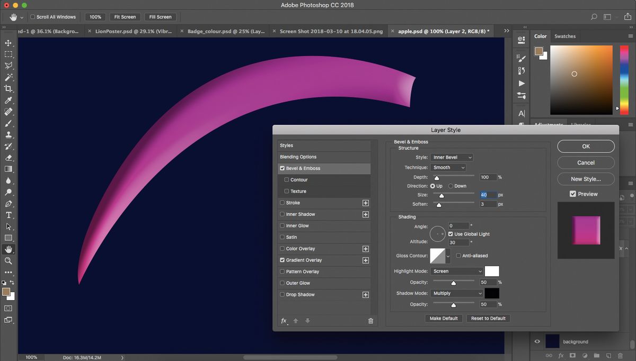Enable Anti-aliased for the gloss contour
Image resolution: width=636 pixels, height=361 pixels.
pyautogui.click(x=458, y=256)
